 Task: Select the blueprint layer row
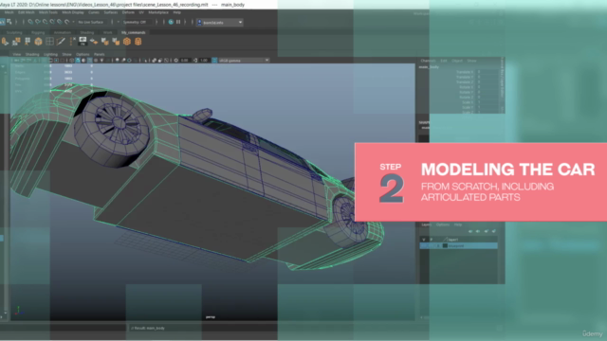pyautogui.click(x=459, y=246)
